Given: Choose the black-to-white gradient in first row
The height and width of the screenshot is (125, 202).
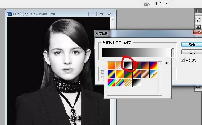Looking at the screenshot, I should [x=128, y=66].
